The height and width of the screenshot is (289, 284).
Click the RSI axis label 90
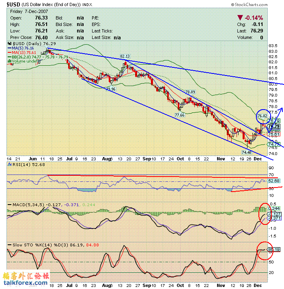tap(271, 168)
